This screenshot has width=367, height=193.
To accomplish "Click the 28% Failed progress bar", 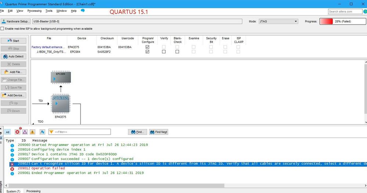I will pyautogui.click(x=343, y=21).
